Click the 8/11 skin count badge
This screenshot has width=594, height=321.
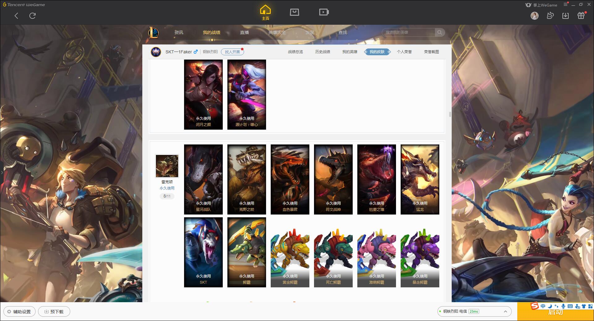pyautogui.click(x=167, y=196)
